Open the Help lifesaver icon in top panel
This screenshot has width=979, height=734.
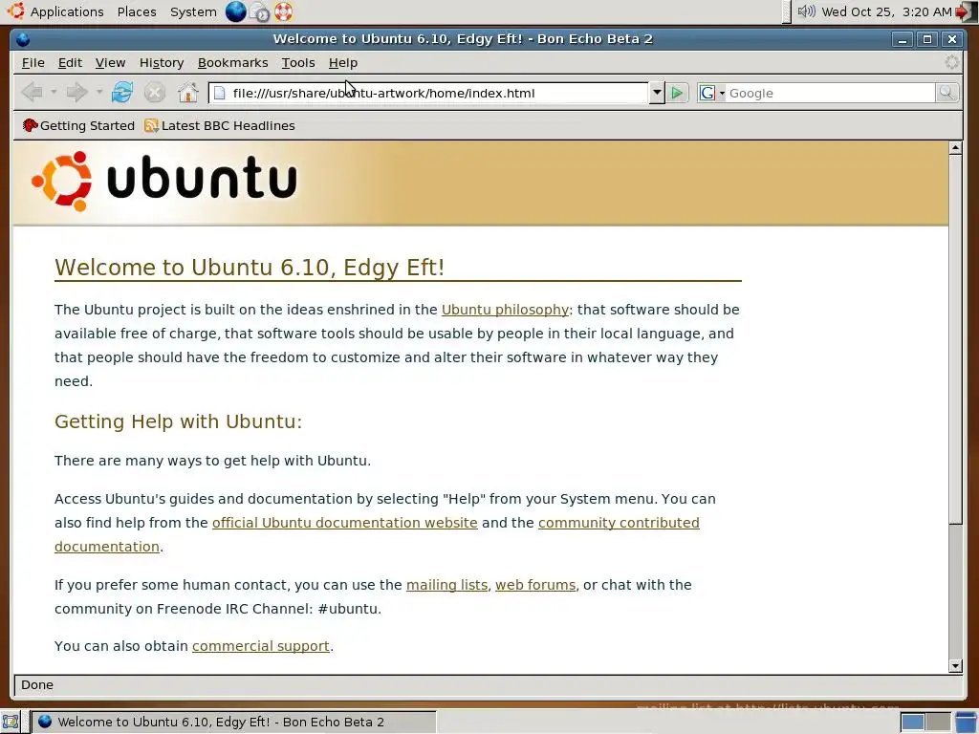[x=283, y=11]
